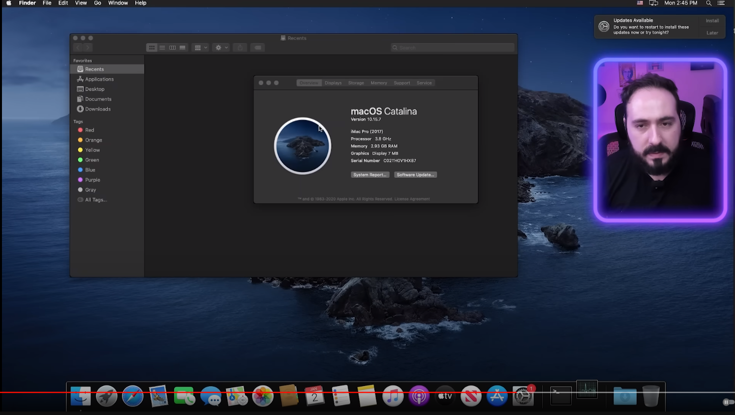
Task: Click Install in the Updates notification
Action: coord(712,21)
